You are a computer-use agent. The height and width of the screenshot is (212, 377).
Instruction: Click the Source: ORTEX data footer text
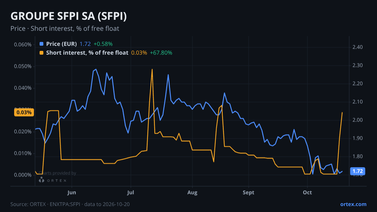pyautogui.click(x=70, y=204)
